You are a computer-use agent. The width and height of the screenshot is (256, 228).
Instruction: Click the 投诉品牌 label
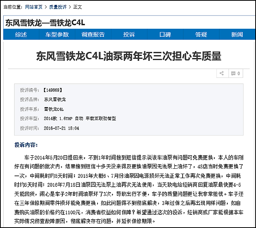[x=29, y=100]
